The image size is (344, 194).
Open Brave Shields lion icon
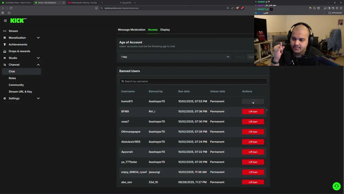tap(237, 8)
